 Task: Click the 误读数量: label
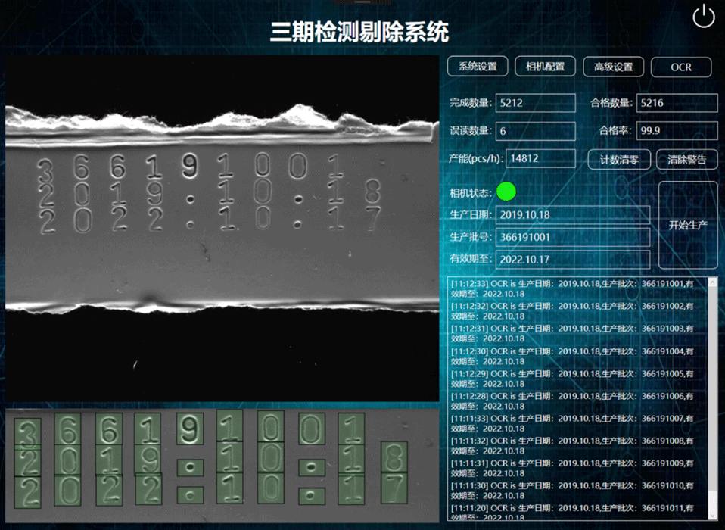tap(471, 131)
